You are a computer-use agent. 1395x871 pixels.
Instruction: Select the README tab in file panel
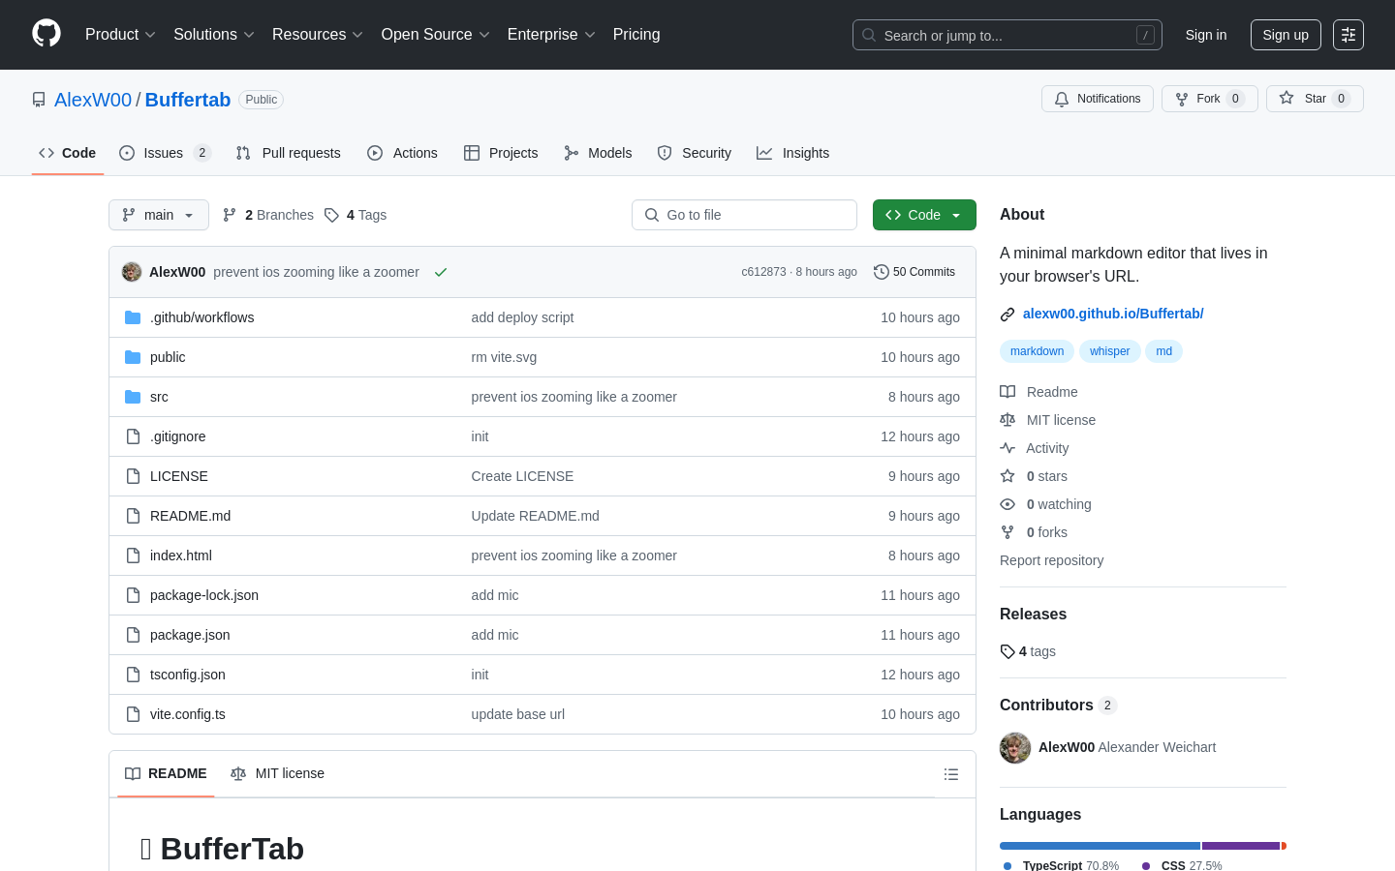point(166,773)
